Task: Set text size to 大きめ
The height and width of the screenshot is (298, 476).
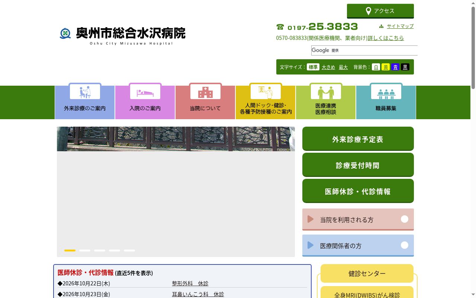Action: click(x=328, y=67)
